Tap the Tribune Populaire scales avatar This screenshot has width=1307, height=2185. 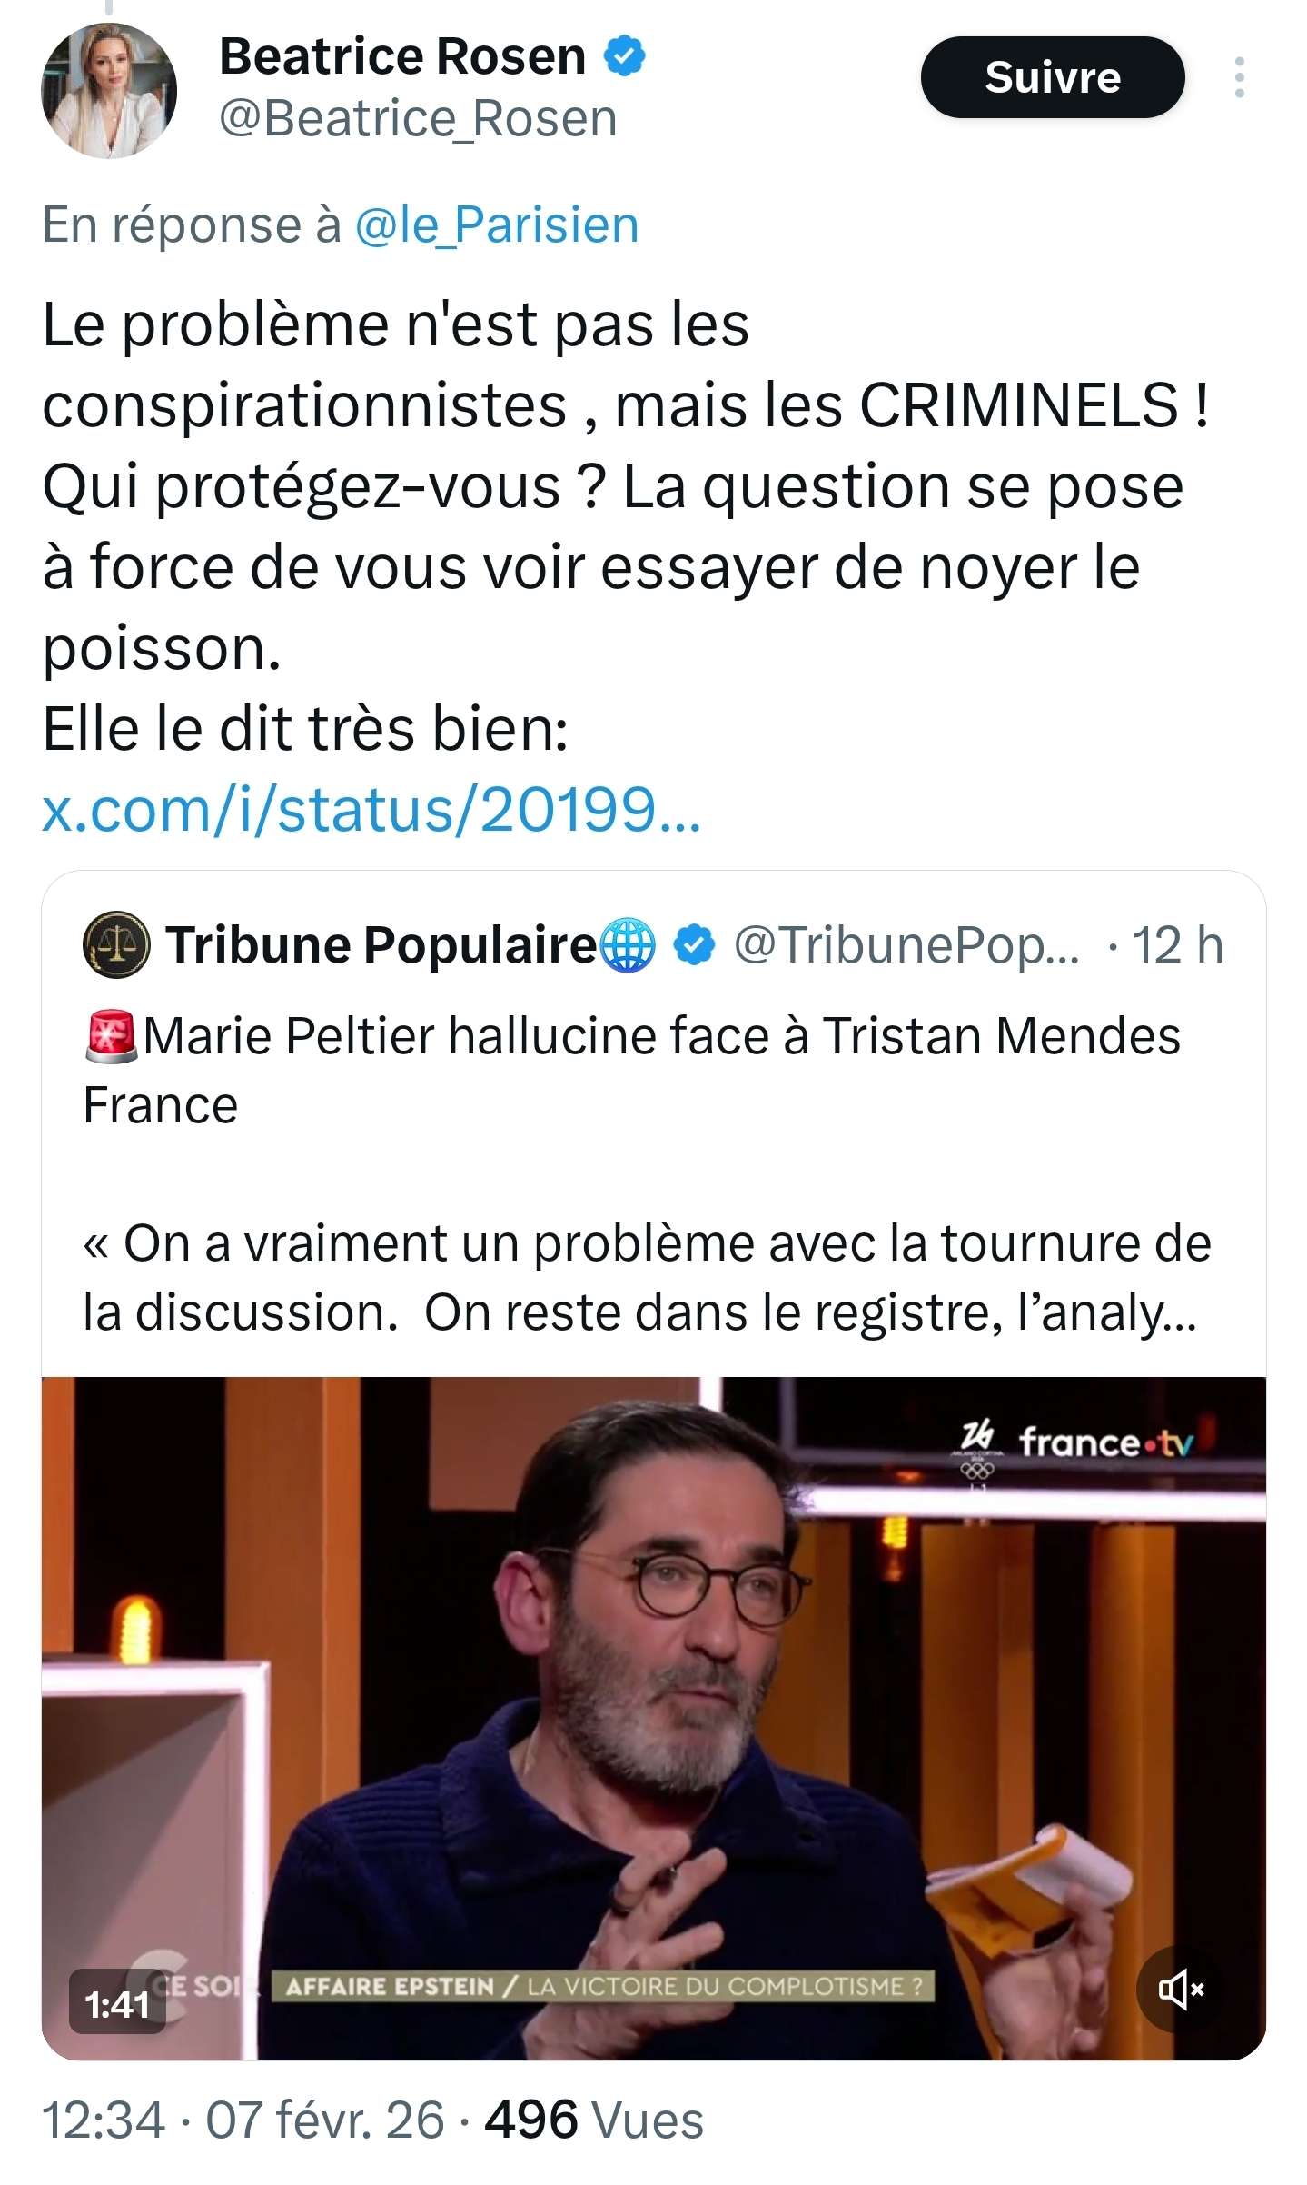[x=116, y=944]
